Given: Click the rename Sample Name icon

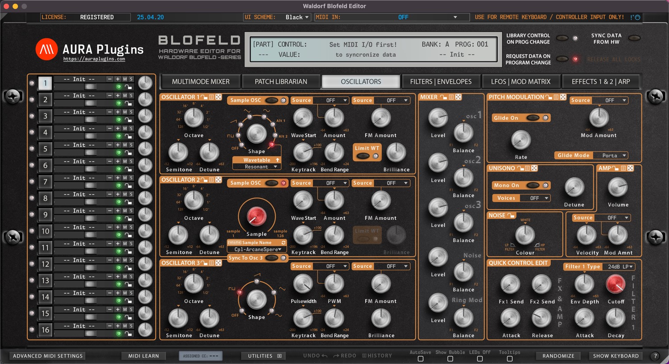Looking at the screenshot, I should 235,243.
